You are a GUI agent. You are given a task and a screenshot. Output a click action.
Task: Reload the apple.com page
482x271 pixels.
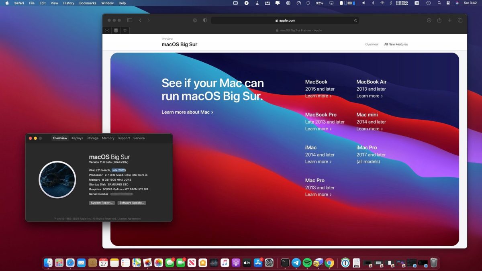pos(355,20)
